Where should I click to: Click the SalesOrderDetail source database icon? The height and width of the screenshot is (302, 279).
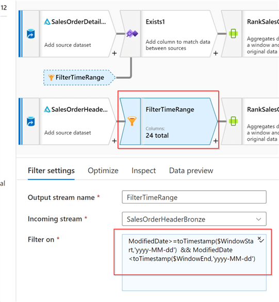(30, 33)
